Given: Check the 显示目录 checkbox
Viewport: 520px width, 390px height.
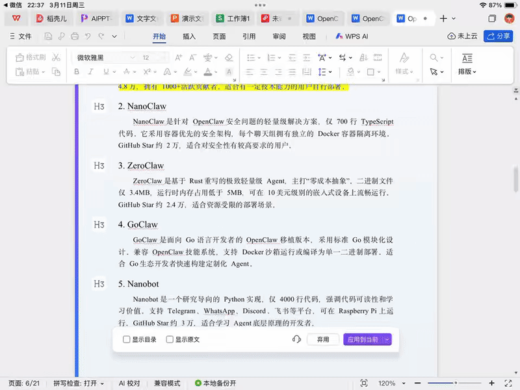Looking at the screenshot, I should pyautogui.click(x=126, y=339).
